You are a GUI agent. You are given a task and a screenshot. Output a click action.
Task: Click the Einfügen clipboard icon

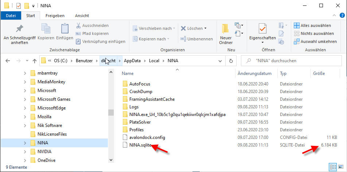pyautogui.click(x=65, y=29)
